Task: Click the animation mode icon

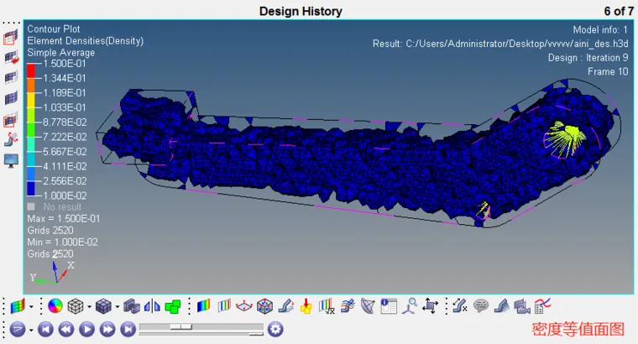Action: pyautogui.click(x=18, y=329)
